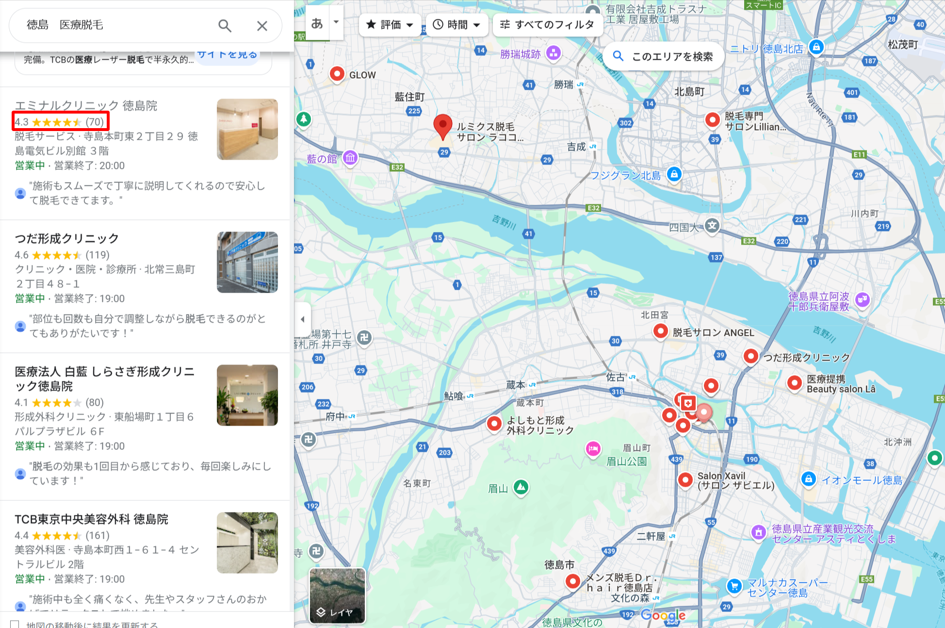Click 眉山 mountain peak icon
Screen dimensions: 945x628
point(521,487)
